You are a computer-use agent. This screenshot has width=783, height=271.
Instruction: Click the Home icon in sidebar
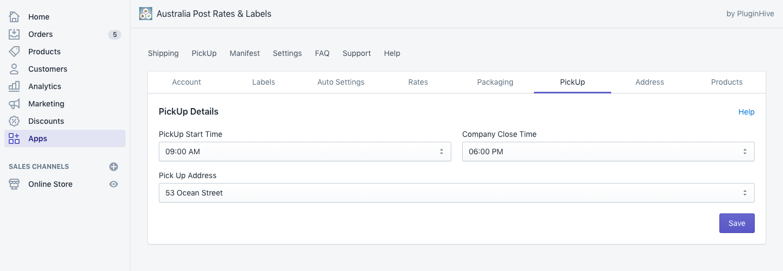click(x=14, y=17)
